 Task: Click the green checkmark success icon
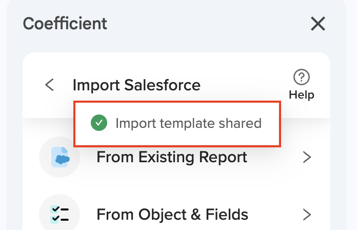[x=98, y=123]
